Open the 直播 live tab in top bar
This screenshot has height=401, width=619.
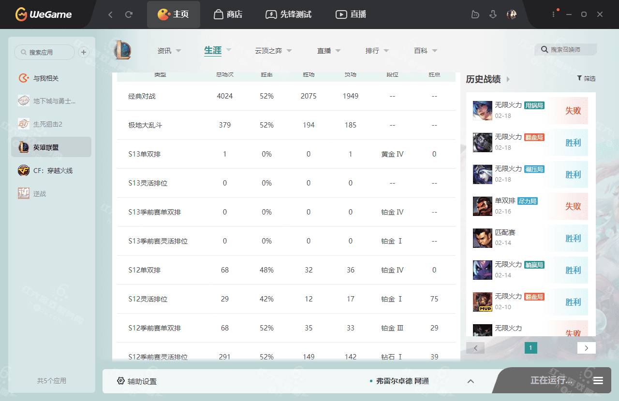click(351, 14)
